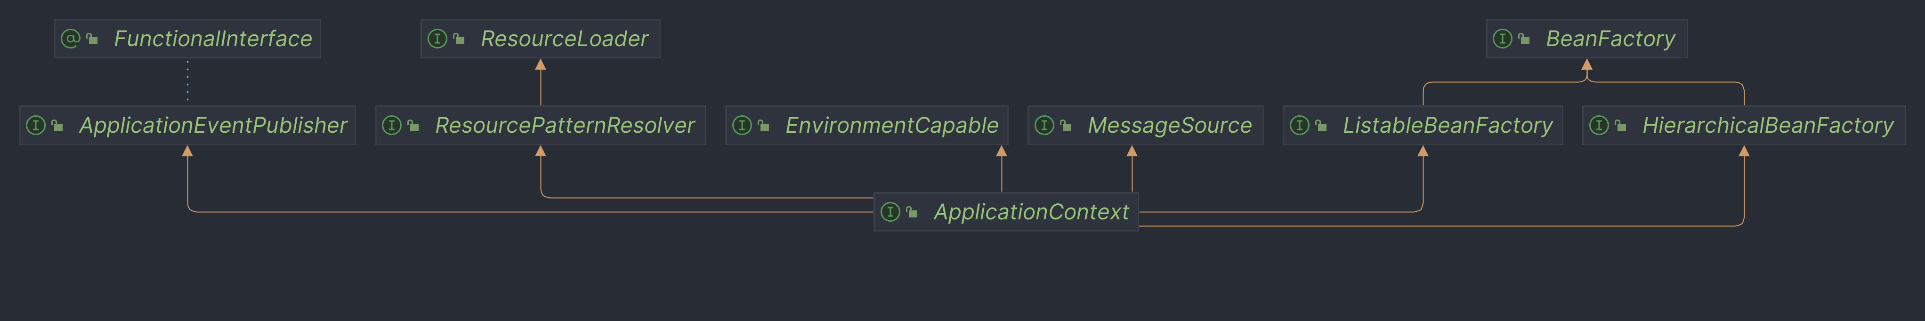1925x321 pixels.
Task: Click the interface icon beside ApplicationContext
Action: coord(890,212)
